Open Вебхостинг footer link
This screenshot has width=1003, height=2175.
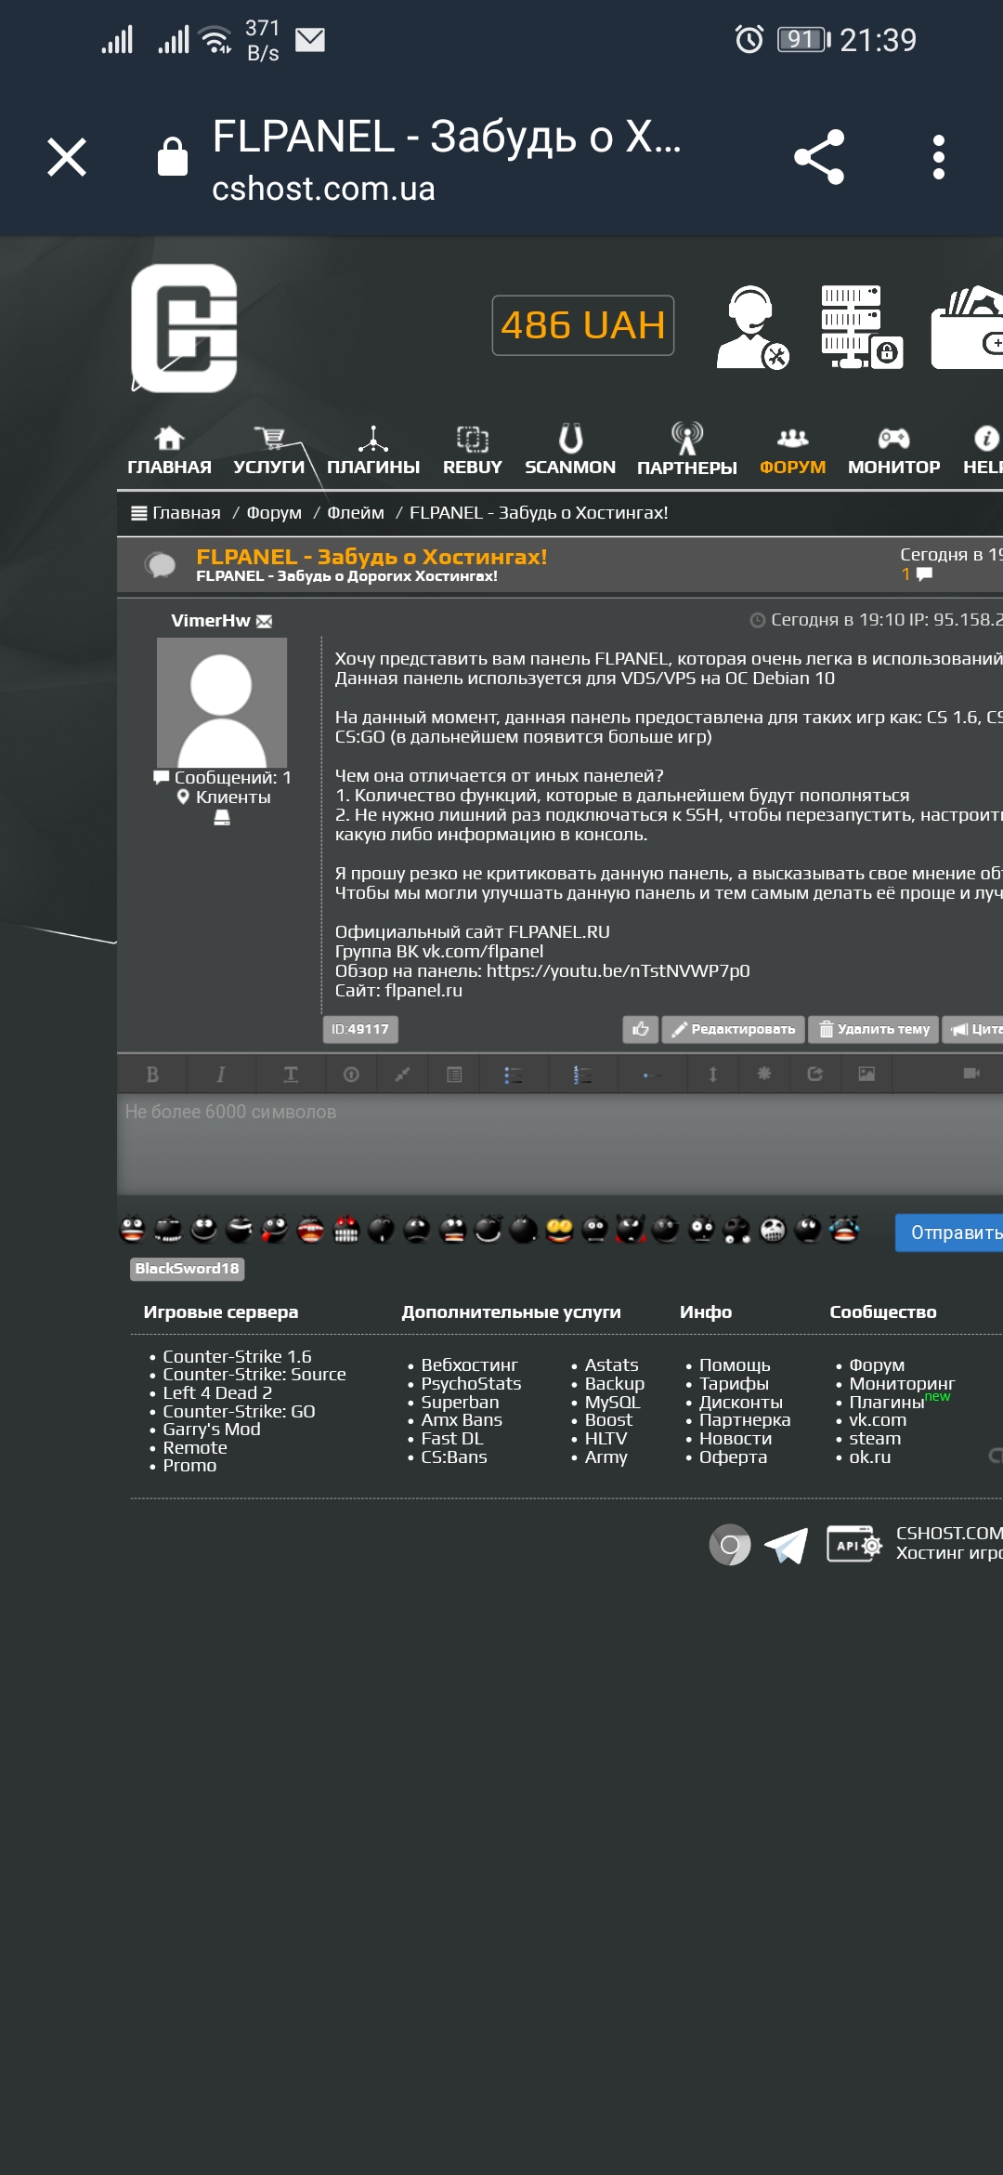click(x=469, y=1365)
